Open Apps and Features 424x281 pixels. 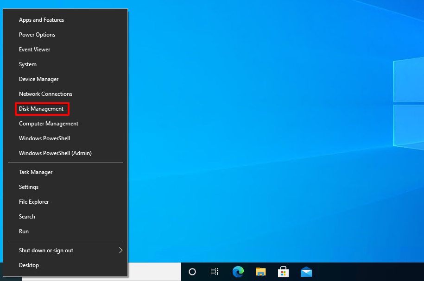[x=41, y=20]
